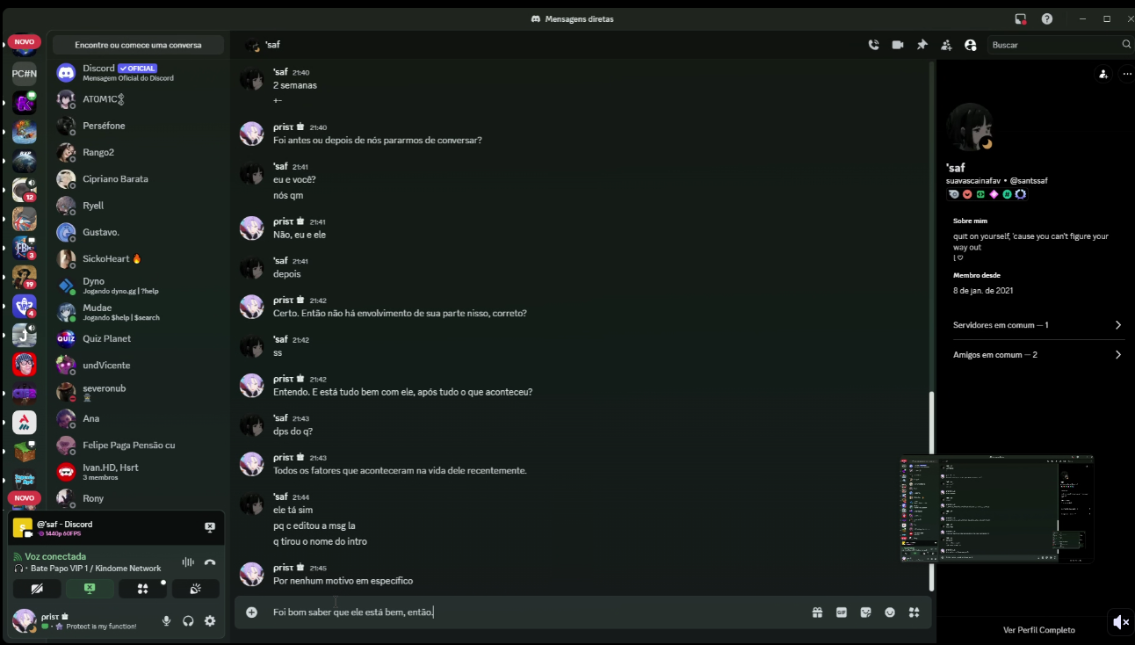Select Rango2 direct message
1135x645 pixels.
pos(139,152)
